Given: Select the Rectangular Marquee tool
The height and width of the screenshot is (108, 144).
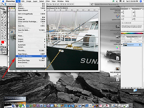Looking at the screenshot, I should pos(2,12).
